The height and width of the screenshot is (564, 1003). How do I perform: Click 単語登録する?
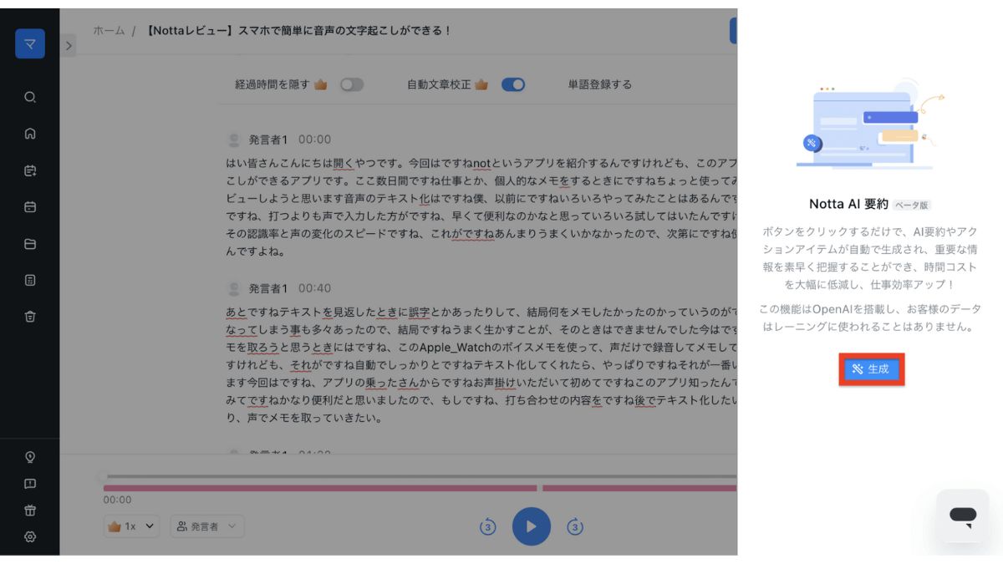point(600,84)
